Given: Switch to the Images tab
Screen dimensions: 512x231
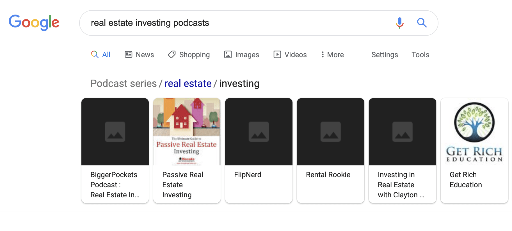Looking at the screenshot, I should click(x=241, y=55).
